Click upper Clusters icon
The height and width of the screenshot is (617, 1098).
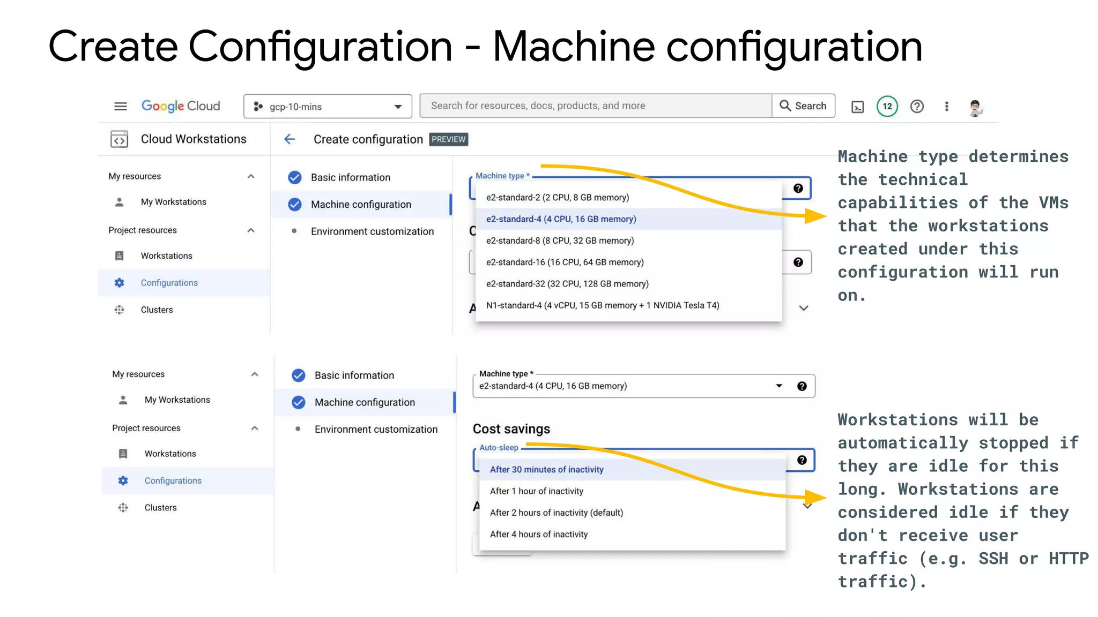pyautogui.click(x=120, y=310)
